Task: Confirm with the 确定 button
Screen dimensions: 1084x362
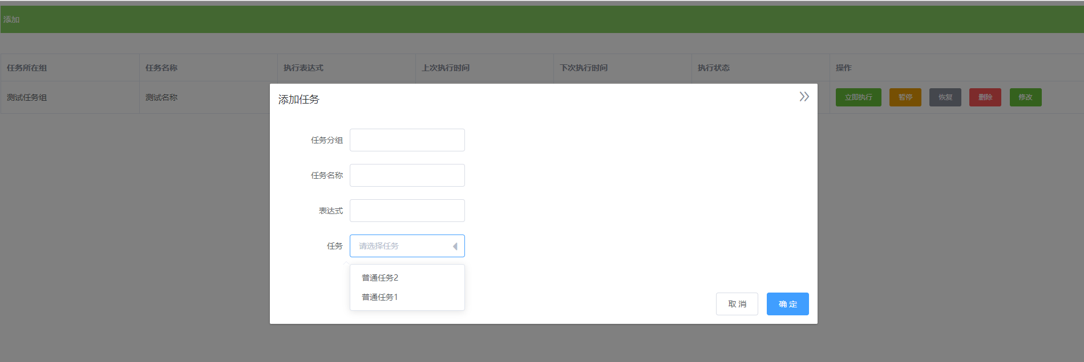Action: click(x=788, y=304)
